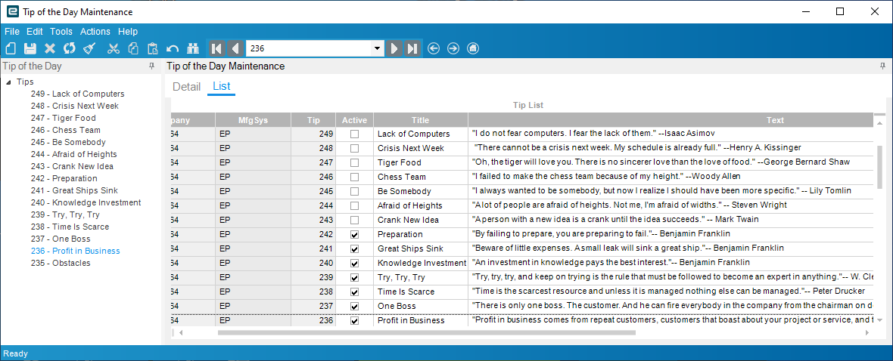The height and width of the screenshot is (361, 893).
Task: Select tree item 240 - Knowledge Investment
Action: [x=86, y=202]
